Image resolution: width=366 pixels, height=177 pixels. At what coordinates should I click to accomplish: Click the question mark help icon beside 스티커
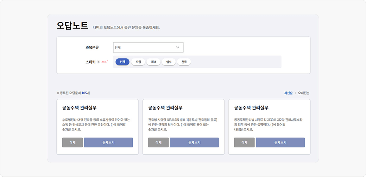(x=99, y=62)
